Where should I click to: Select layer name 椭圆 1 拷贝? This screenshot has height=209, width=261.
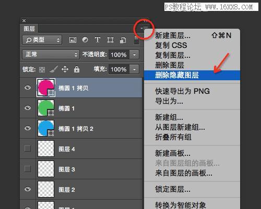[x=73, y=88]
